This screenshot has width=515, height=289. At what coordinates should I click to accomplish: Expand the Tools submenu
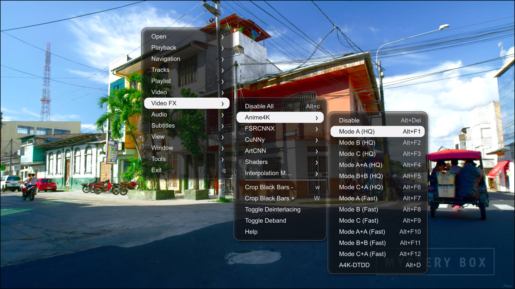click(187, 159)
